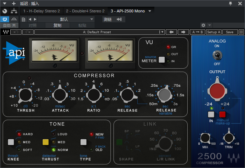Viewport: 245px width, 168px height.
Task: Click the source METER selector button
Action: tap(162, 60)
